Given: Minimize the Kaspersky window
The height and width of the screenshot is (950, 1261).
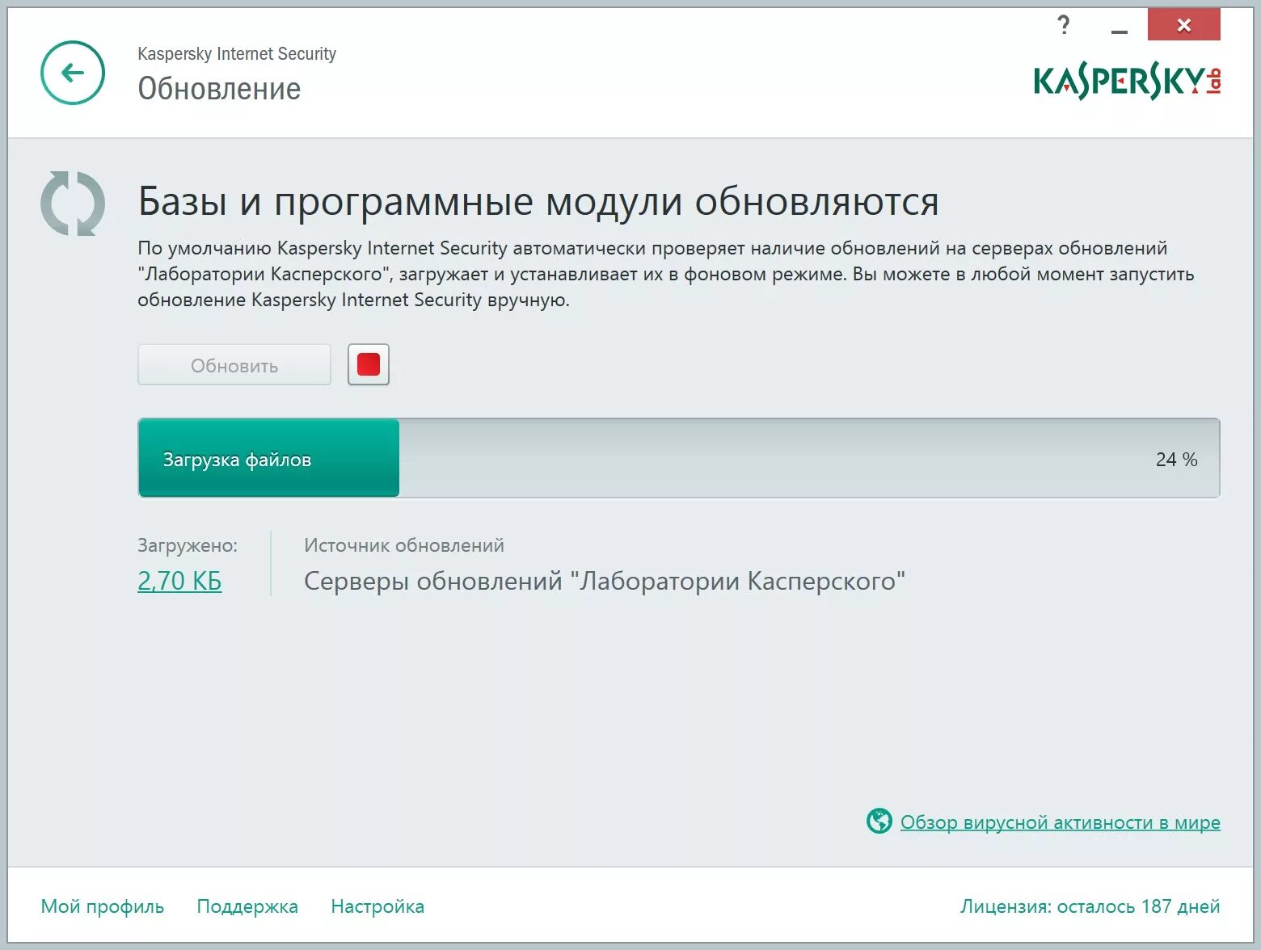Looking at the screenshot, I should [x=1120, y=30].
